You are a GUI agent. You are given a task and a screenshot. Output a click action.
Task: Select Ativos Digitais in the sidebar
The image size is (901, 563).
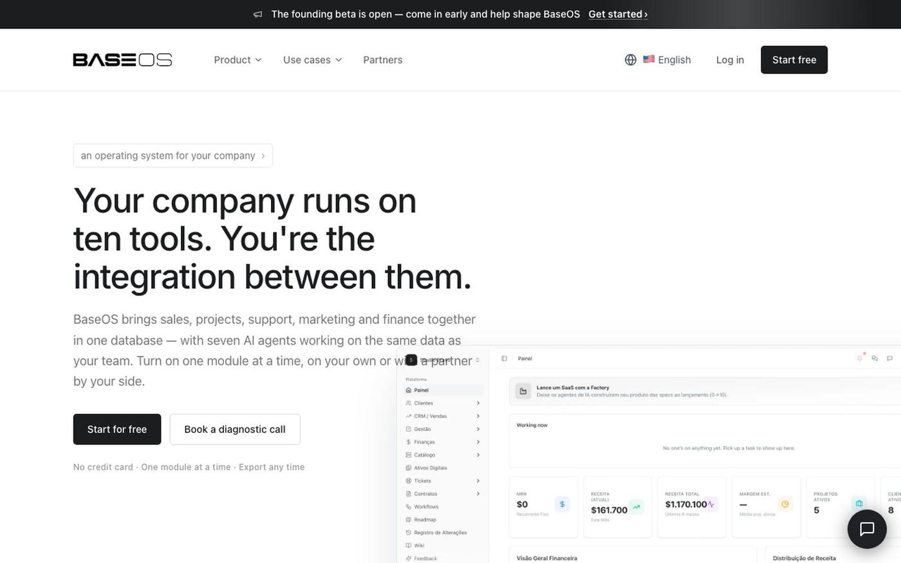(x=431, y=468)
